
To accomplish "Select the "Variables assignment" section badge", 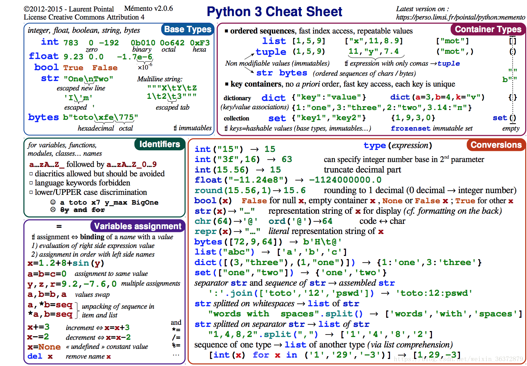I will click(138, 226).
